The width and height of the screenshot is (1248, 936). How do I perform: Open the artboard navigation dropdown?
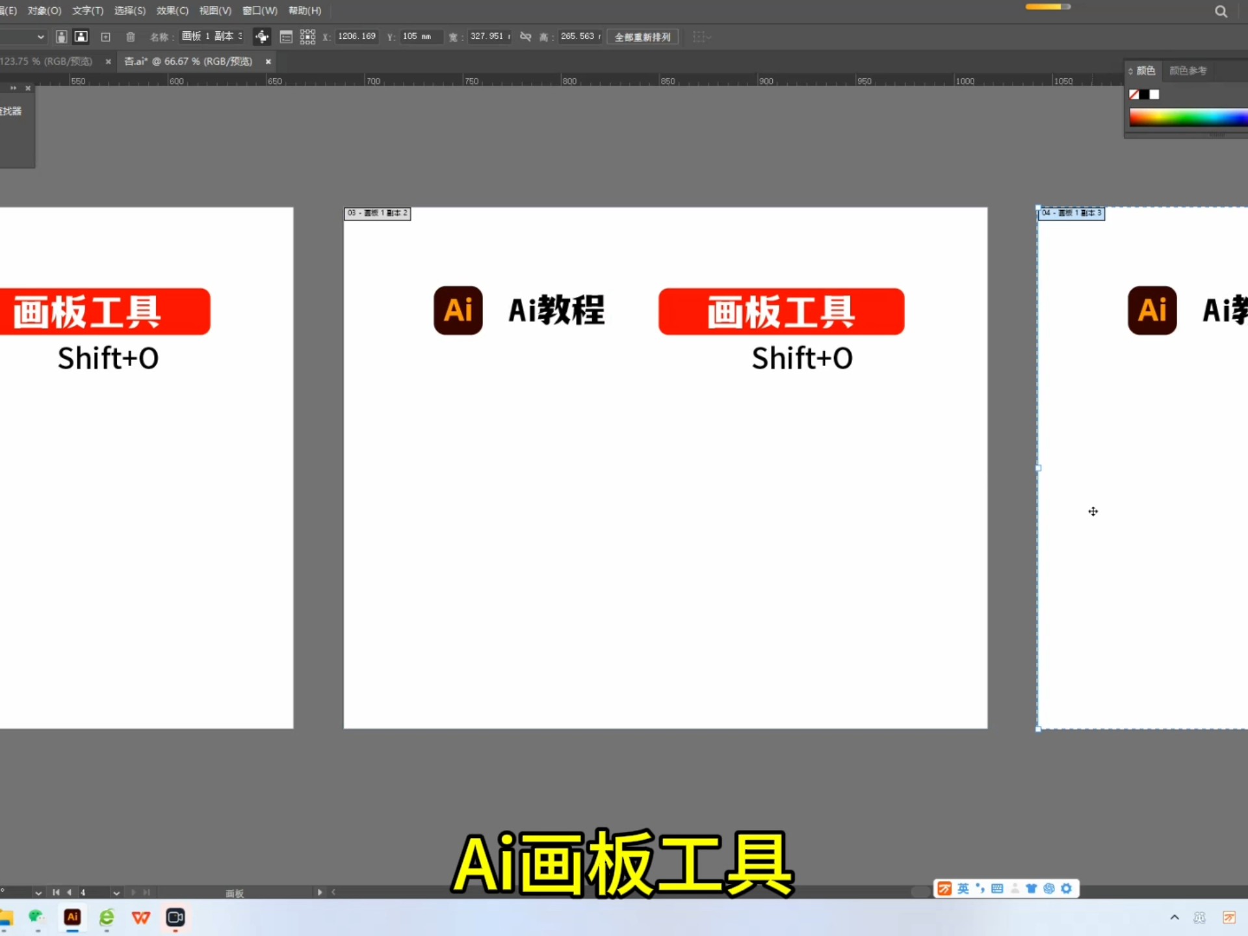(x=116, y=892)
